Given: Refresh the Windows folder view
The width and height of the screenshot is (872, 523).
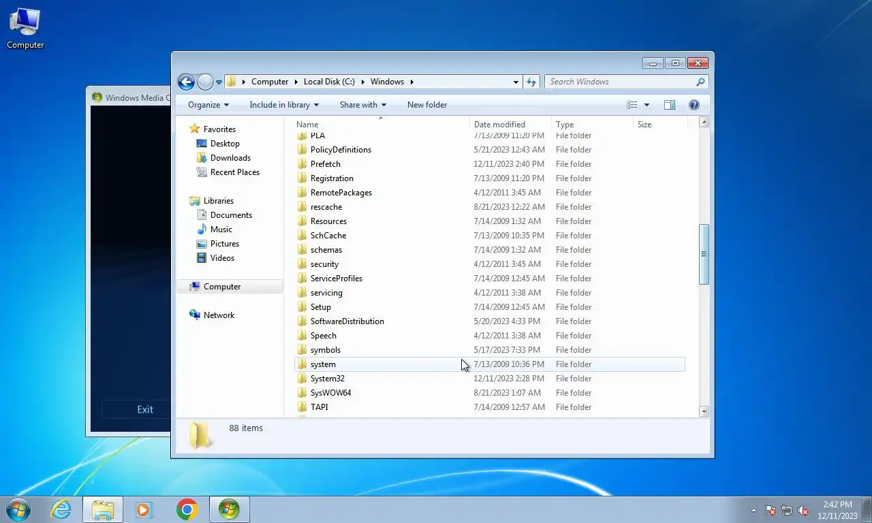Looking at the screenshot, I should pos(532,82).
